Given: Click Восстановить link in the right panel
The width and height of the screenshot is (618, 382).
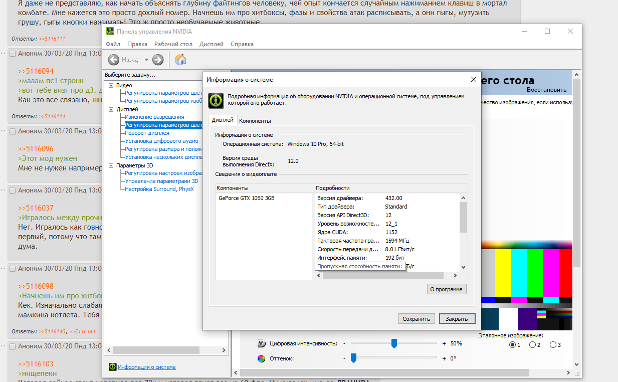Looking at the screenshot, I should [546, 90].
